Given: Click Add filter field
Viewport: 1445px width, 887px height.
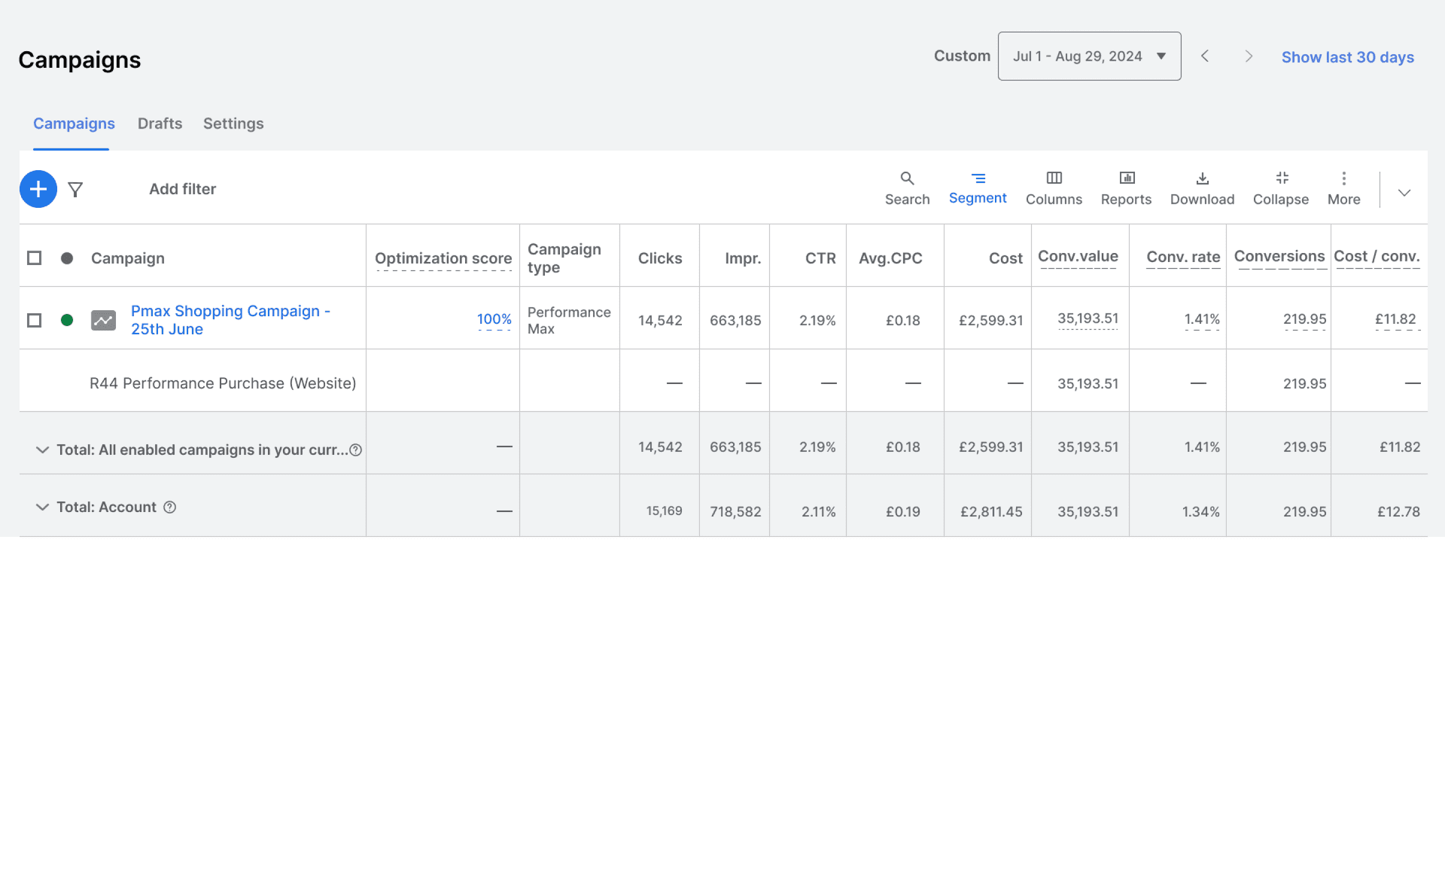Looking at the screenshot, I should click(x=182, y=189).
